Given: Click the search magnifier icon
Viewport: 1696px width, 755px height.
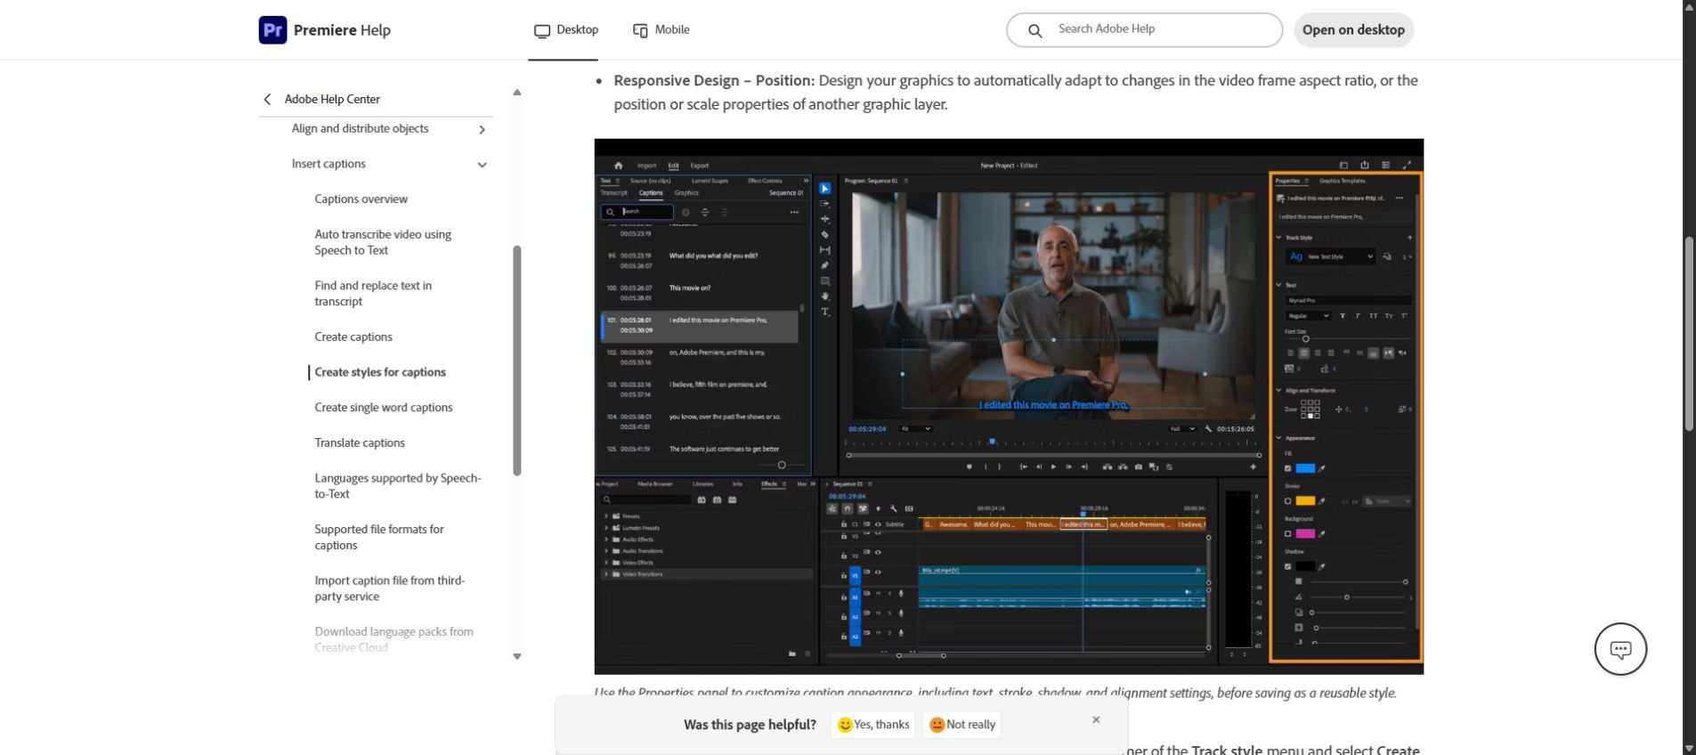Looking at the screenshot, I should (x=1035, y=30).
